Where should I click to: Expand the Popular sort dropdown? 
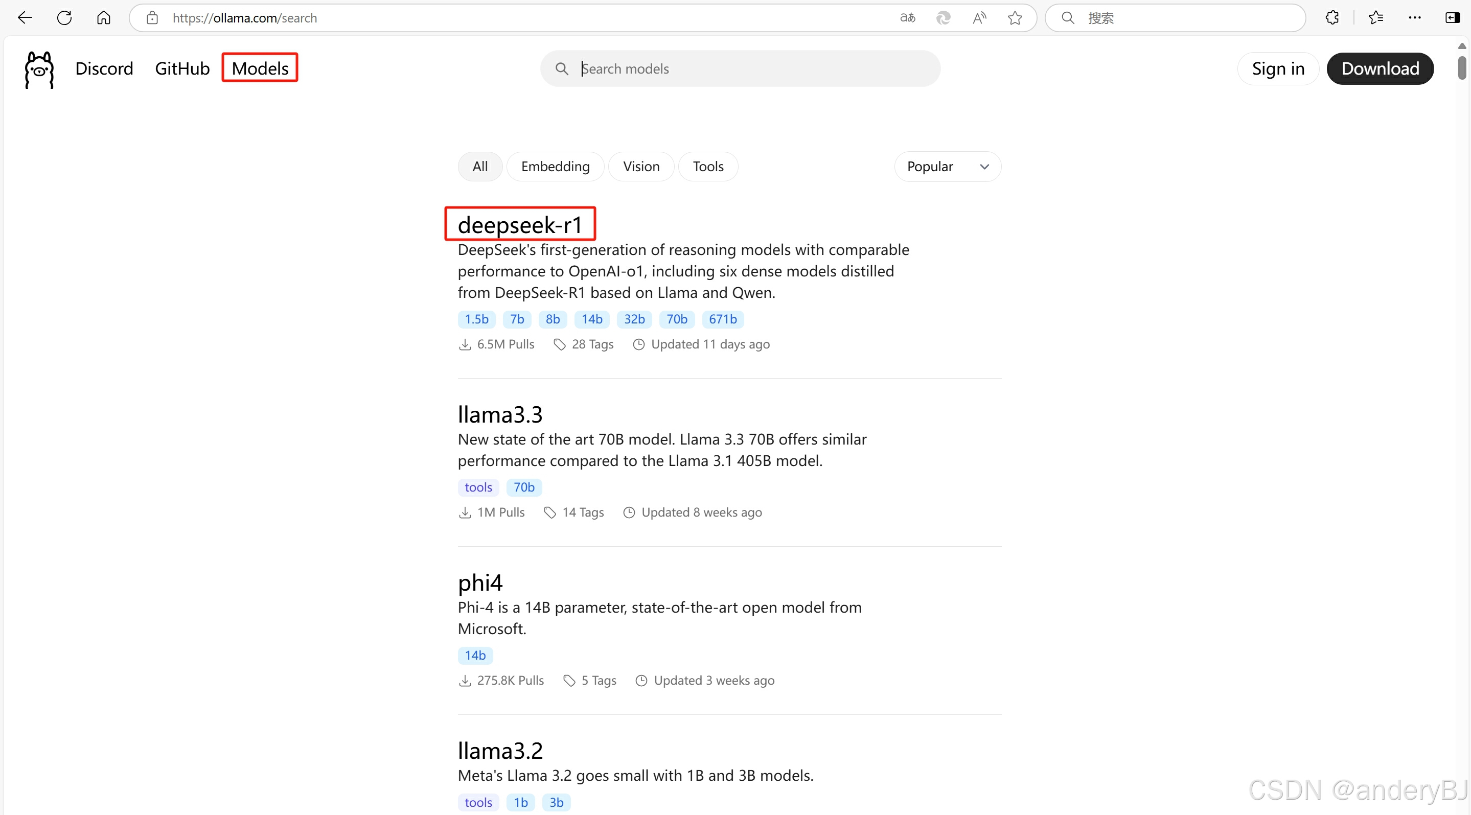(x=947, y=167)
